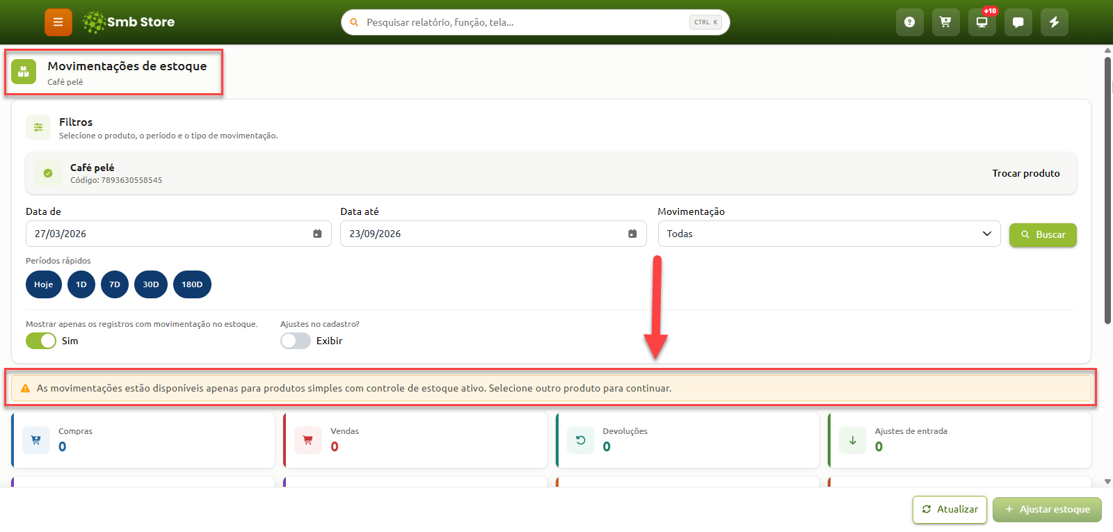Open the help question mark icon

[x=909, y=22]
